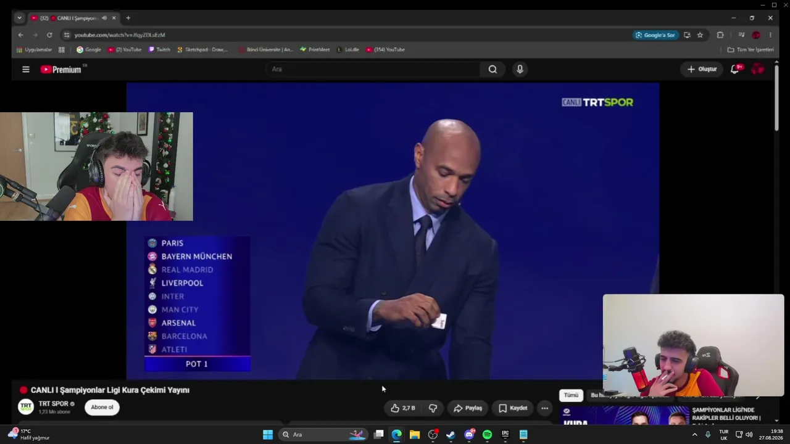Save the video using Kaydet
790x444 pixels.
tap(513, 408)
